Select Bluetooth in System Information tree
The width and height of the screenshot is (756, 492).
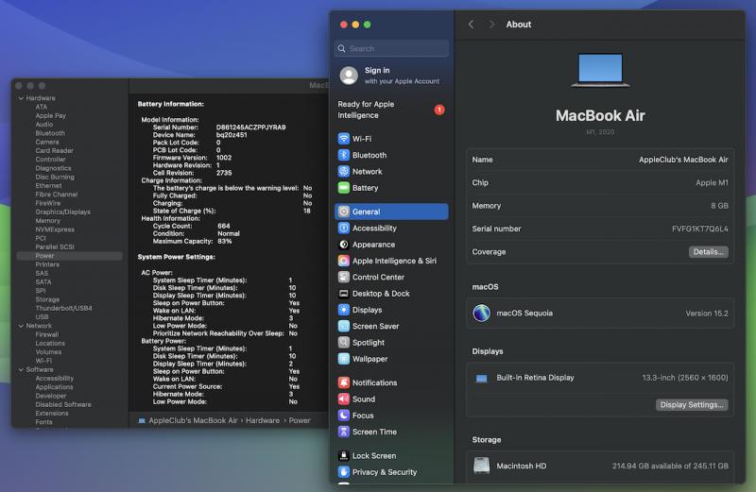[x=50, y=133]
